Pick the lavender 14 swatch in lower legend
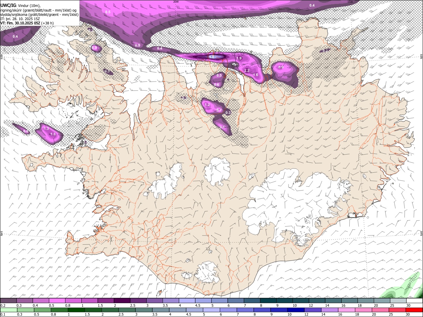 [329, 310]
